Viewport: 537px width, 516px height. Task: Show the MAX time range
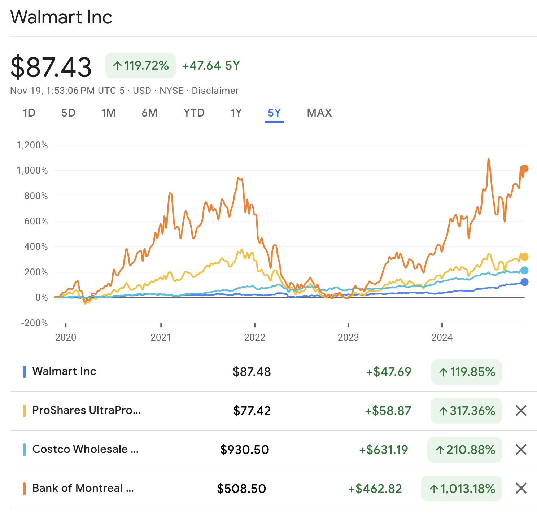(319, 113)
